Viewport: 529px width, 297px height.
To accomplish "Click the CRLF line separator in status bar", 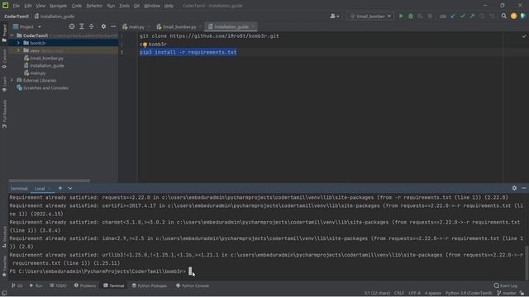I will click(398, 293).
